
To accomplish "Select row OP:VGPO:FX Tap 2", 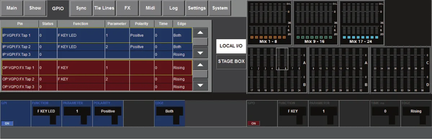I will (x=97, y=79).
